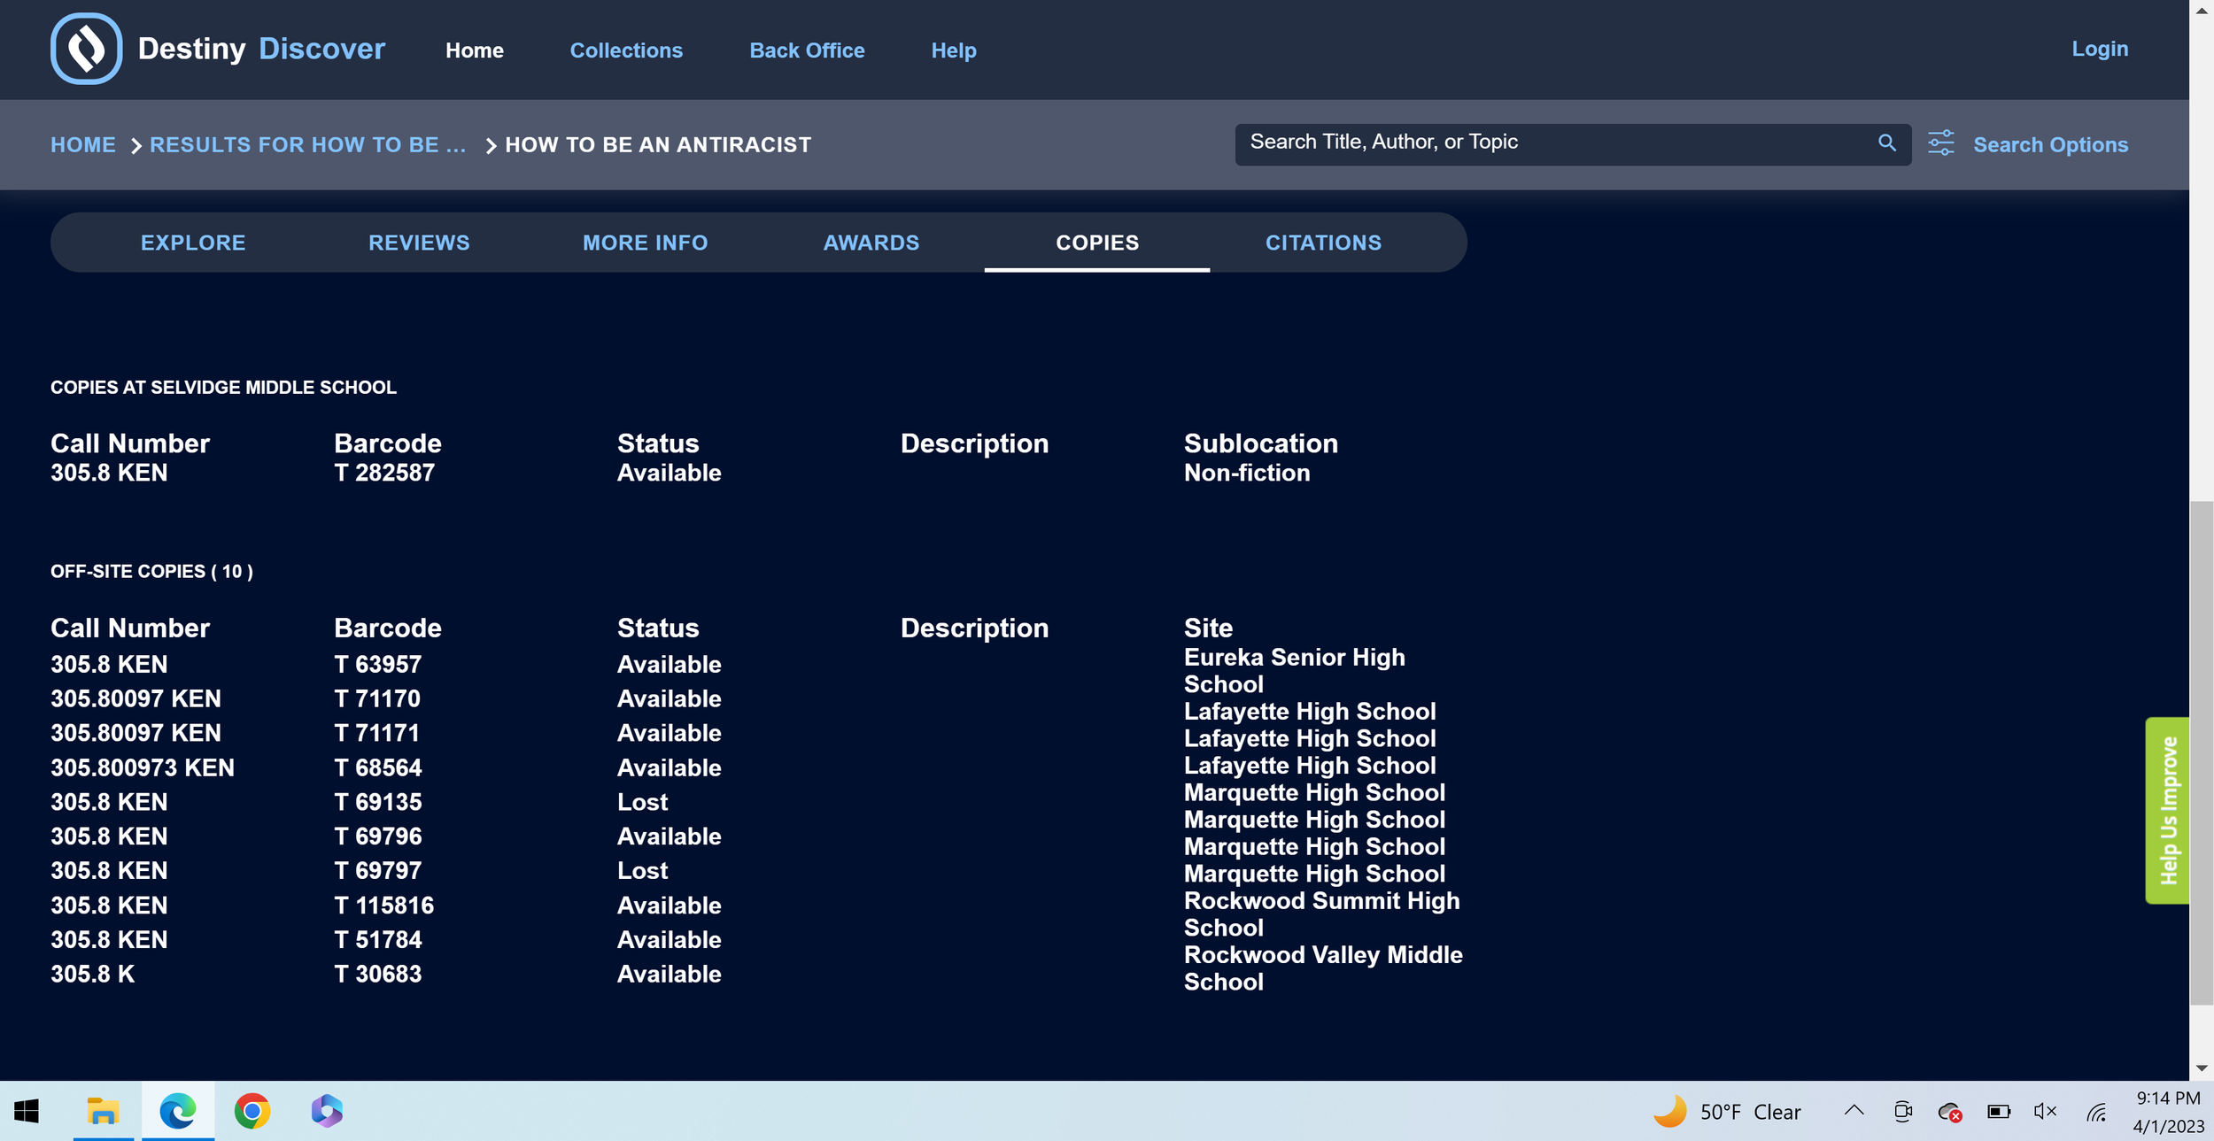Click barcode T 71171

pos(376,733)
